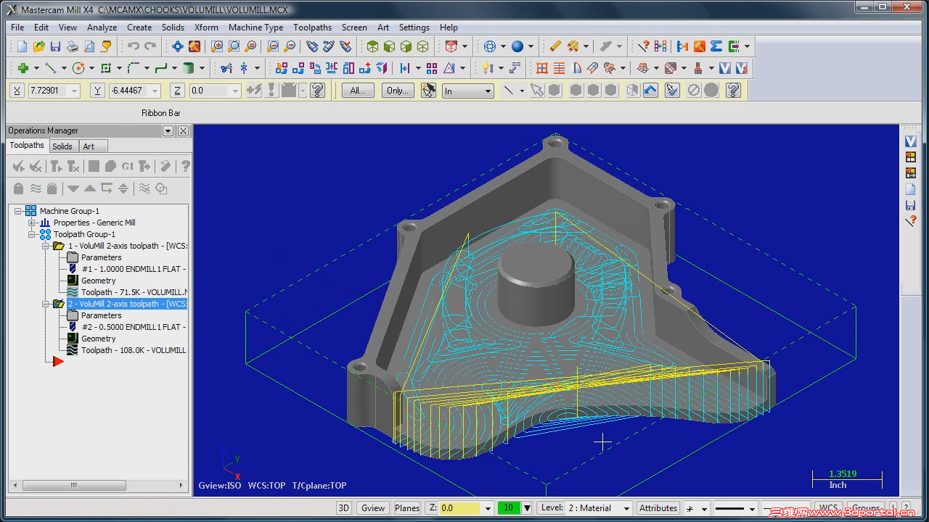Viewport: 929px width, 522px height.
Task: Click the Fit to screen icon
Action: click(x=178, y=46)
